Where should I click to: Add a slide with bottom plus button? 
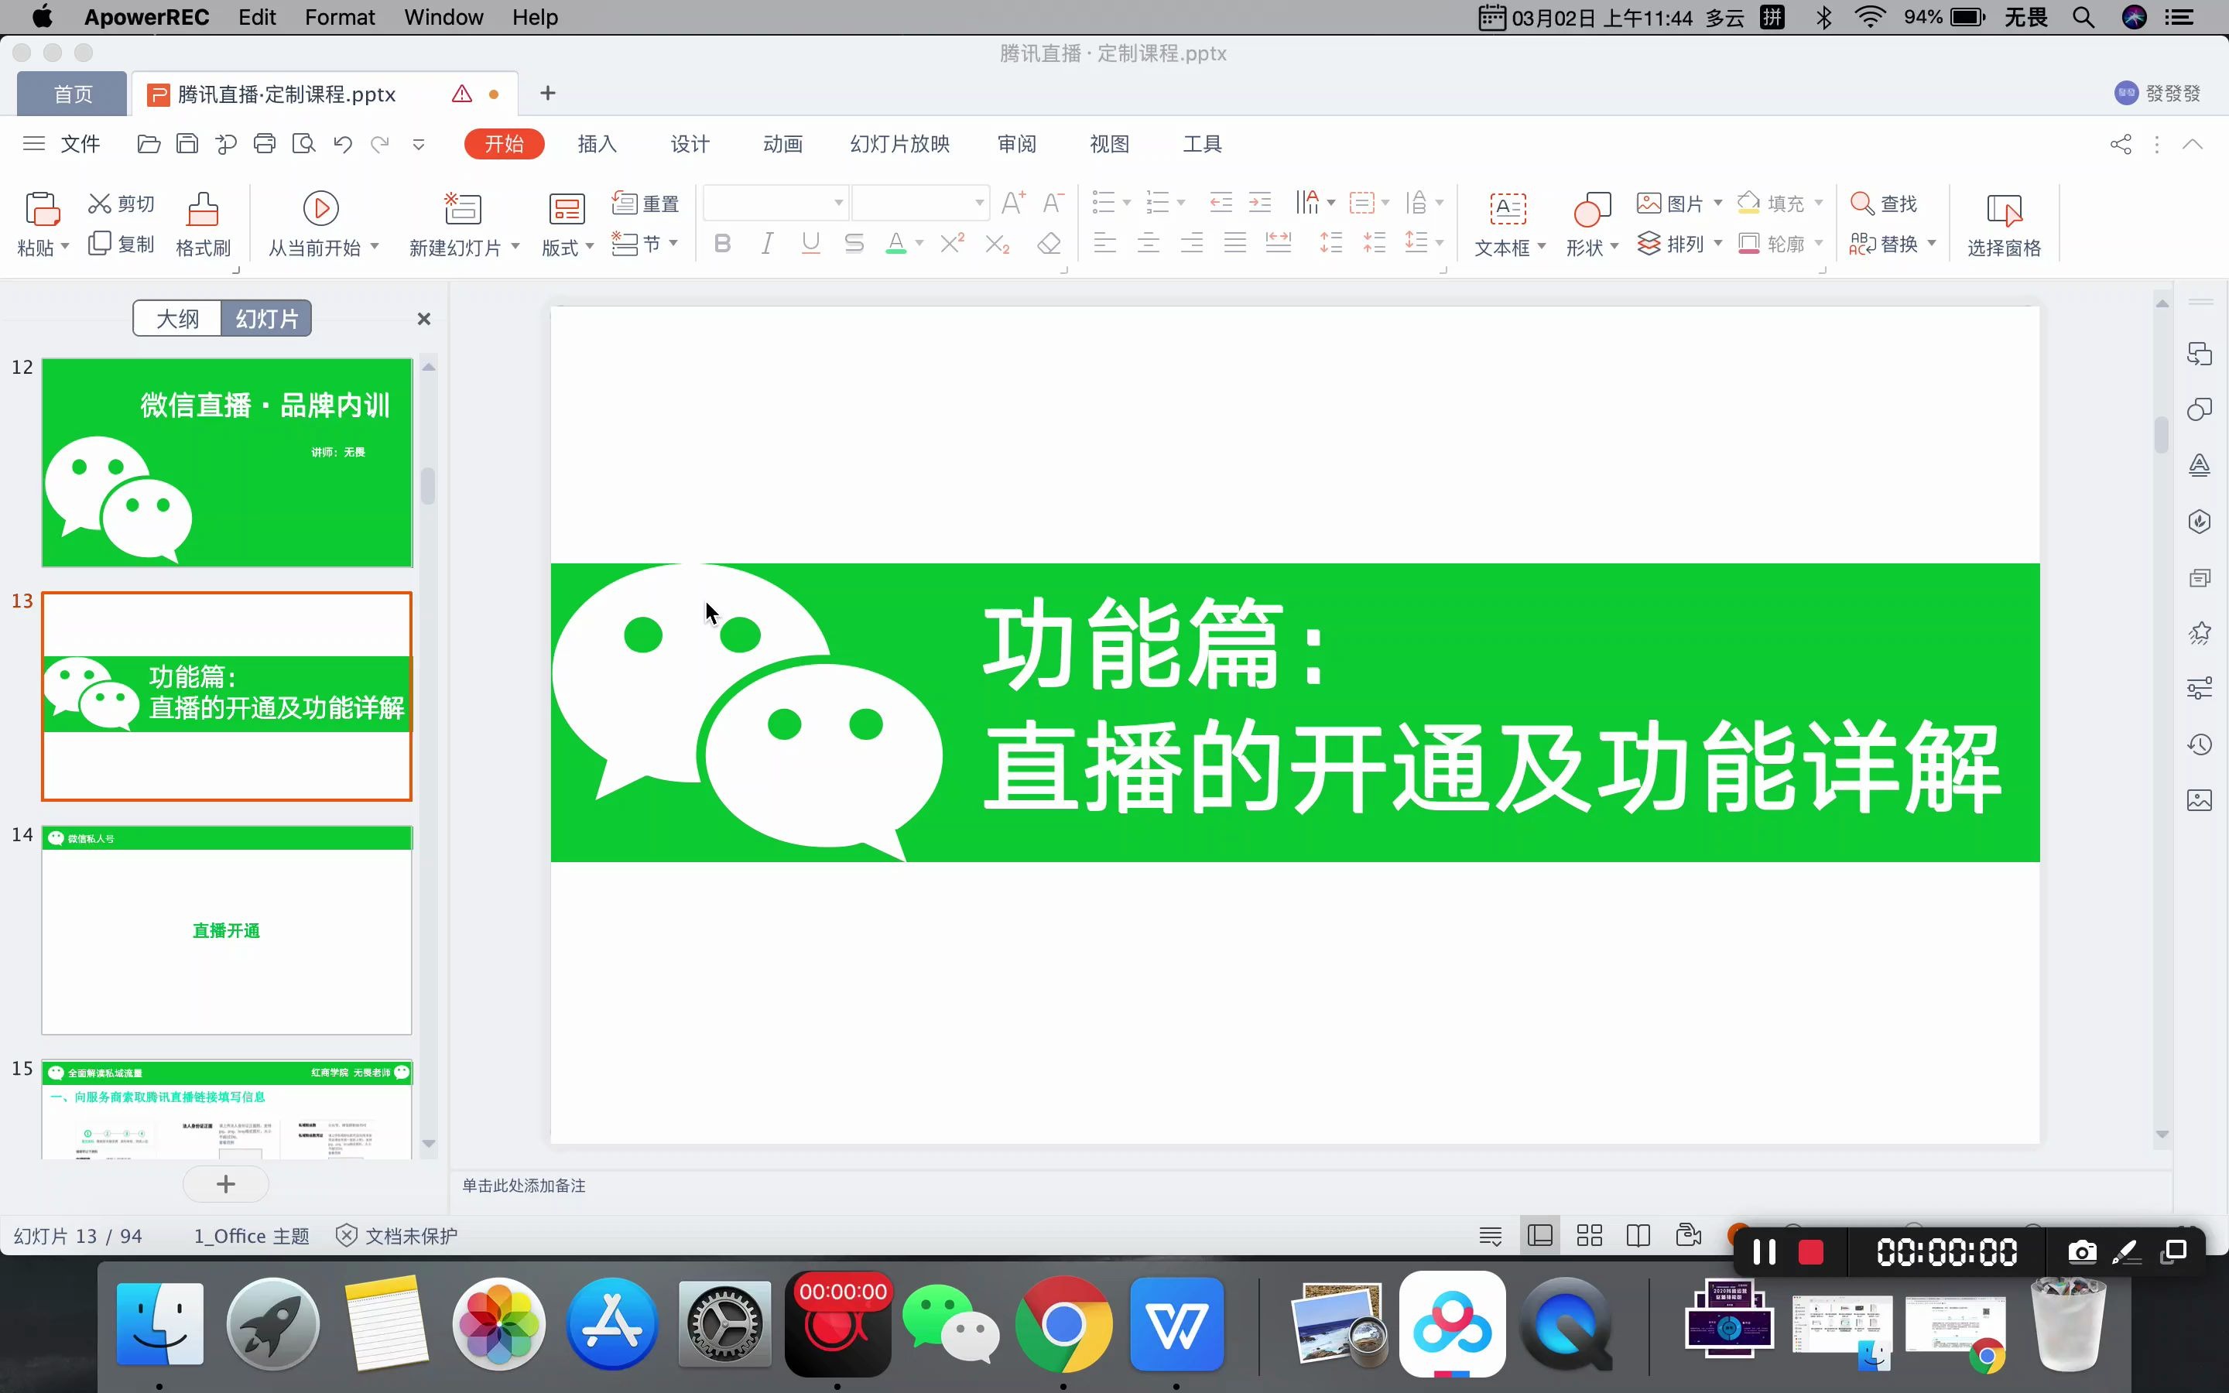tap(226, 1184)
